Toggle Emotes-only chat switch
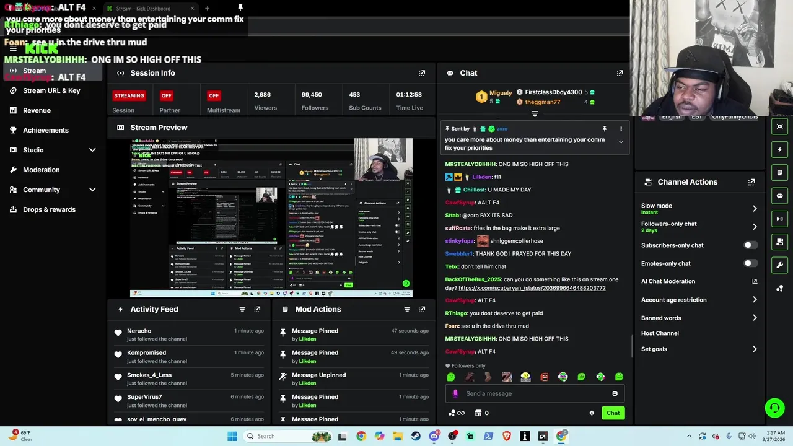Viewport: 793px width, 446px height. point(750,263)
